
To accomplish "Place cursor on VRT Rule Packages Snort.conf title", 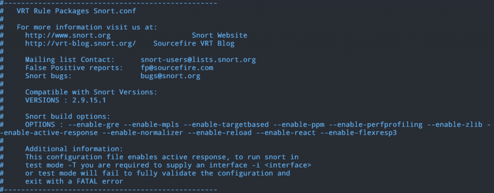I will [x=76, y=11].
